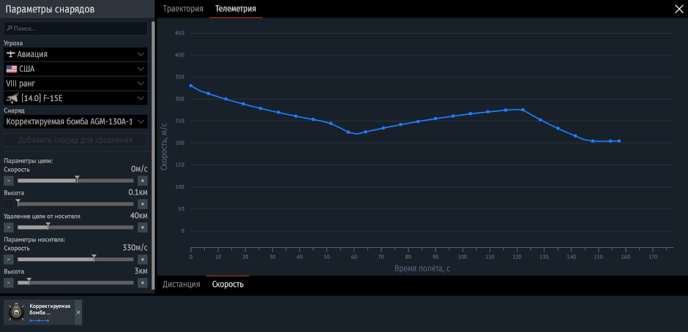Adjust the target Высота slider
The image size is (688, 332).
click(x=75, y=204)
